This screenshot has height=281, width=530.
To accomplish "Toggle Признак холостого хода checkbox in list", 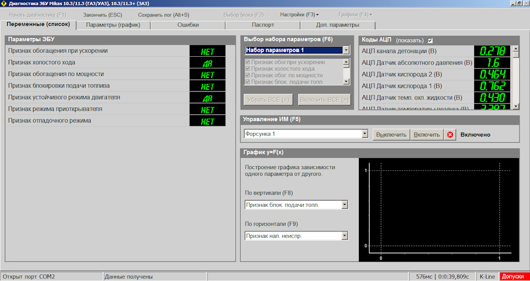I will tap(247, 69).
